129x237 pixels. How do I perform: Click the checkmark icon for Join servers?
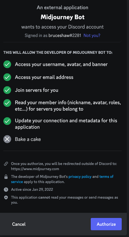tap(7, 90)
